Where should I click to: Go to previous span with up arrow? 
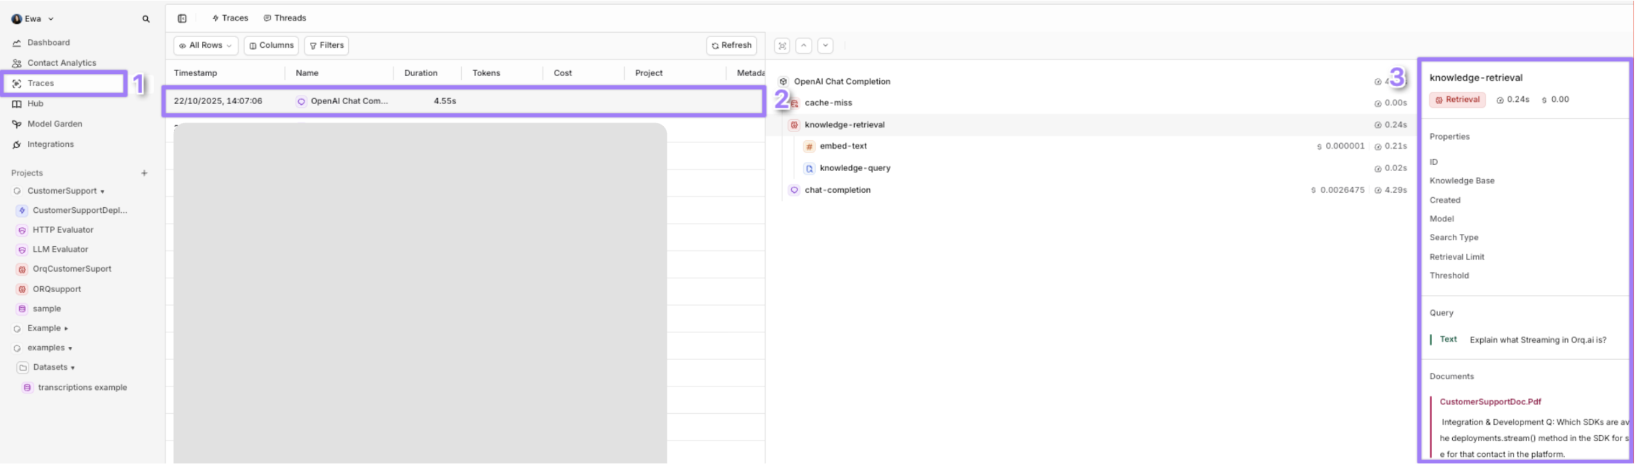coord(804,46)
